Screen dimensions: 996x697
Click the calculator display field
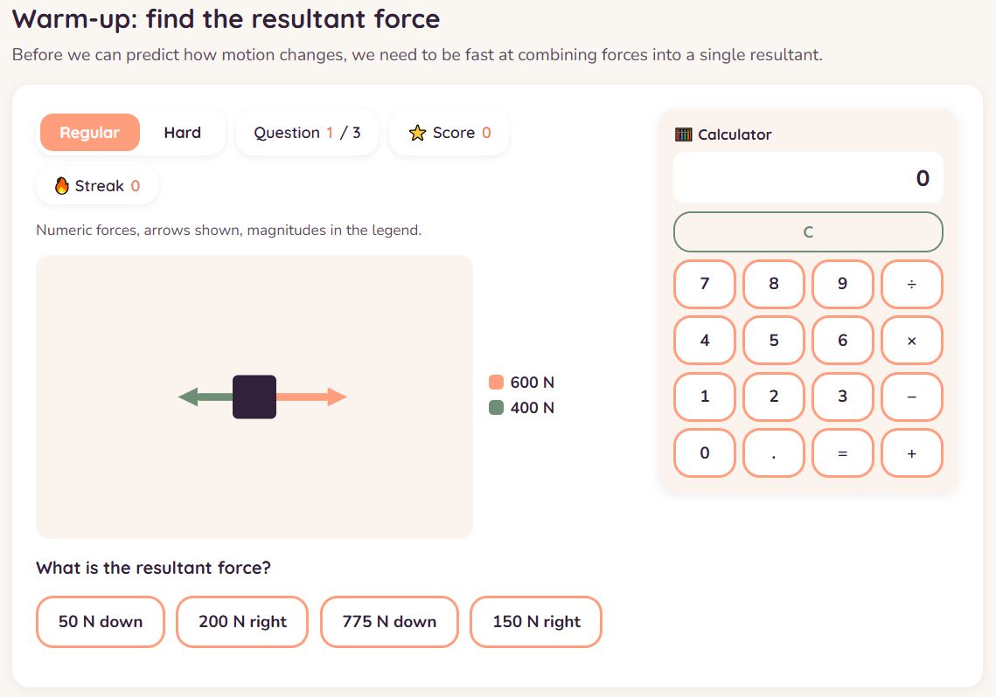click(808, 177)
